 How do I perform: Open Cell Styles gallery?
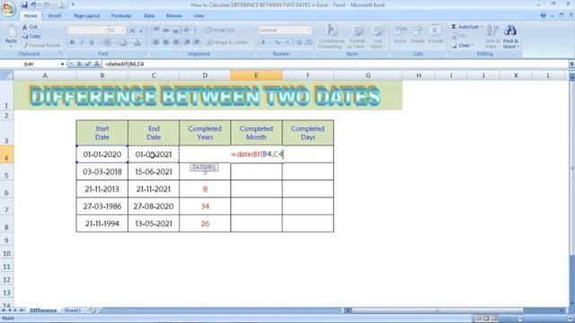click(x=376, y=36)
